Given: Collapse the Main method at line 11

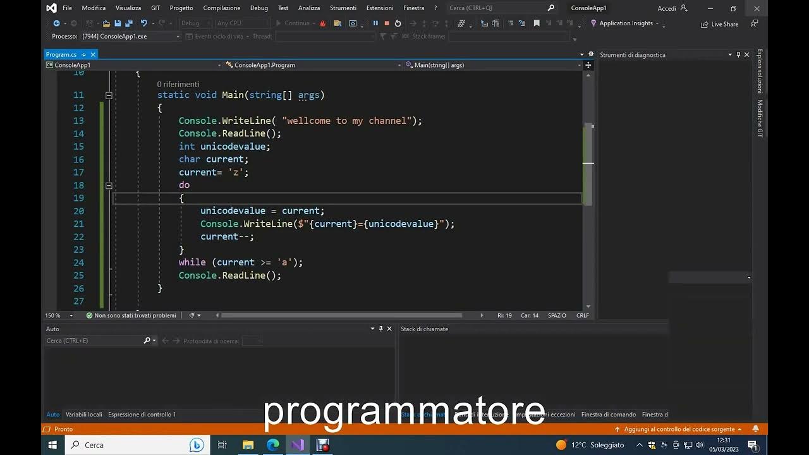Looking at the screenshot, I should 109,95.
